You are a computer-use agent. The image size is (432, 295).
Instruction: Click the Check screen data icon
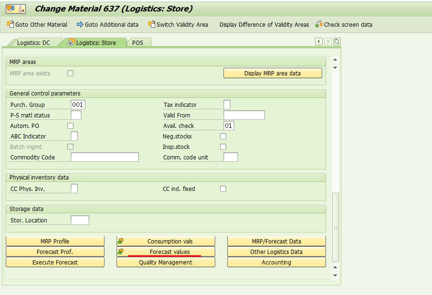point(319,24)
